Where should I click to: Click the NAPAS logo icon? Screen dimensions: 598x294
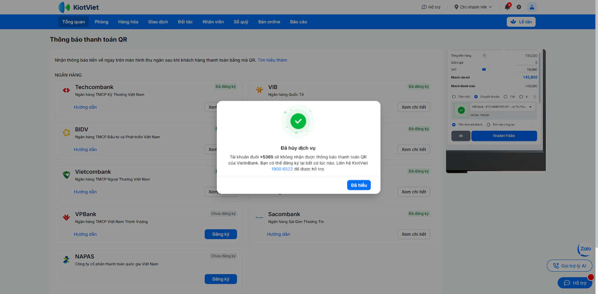pyautogui.click(x=66, y=260)
